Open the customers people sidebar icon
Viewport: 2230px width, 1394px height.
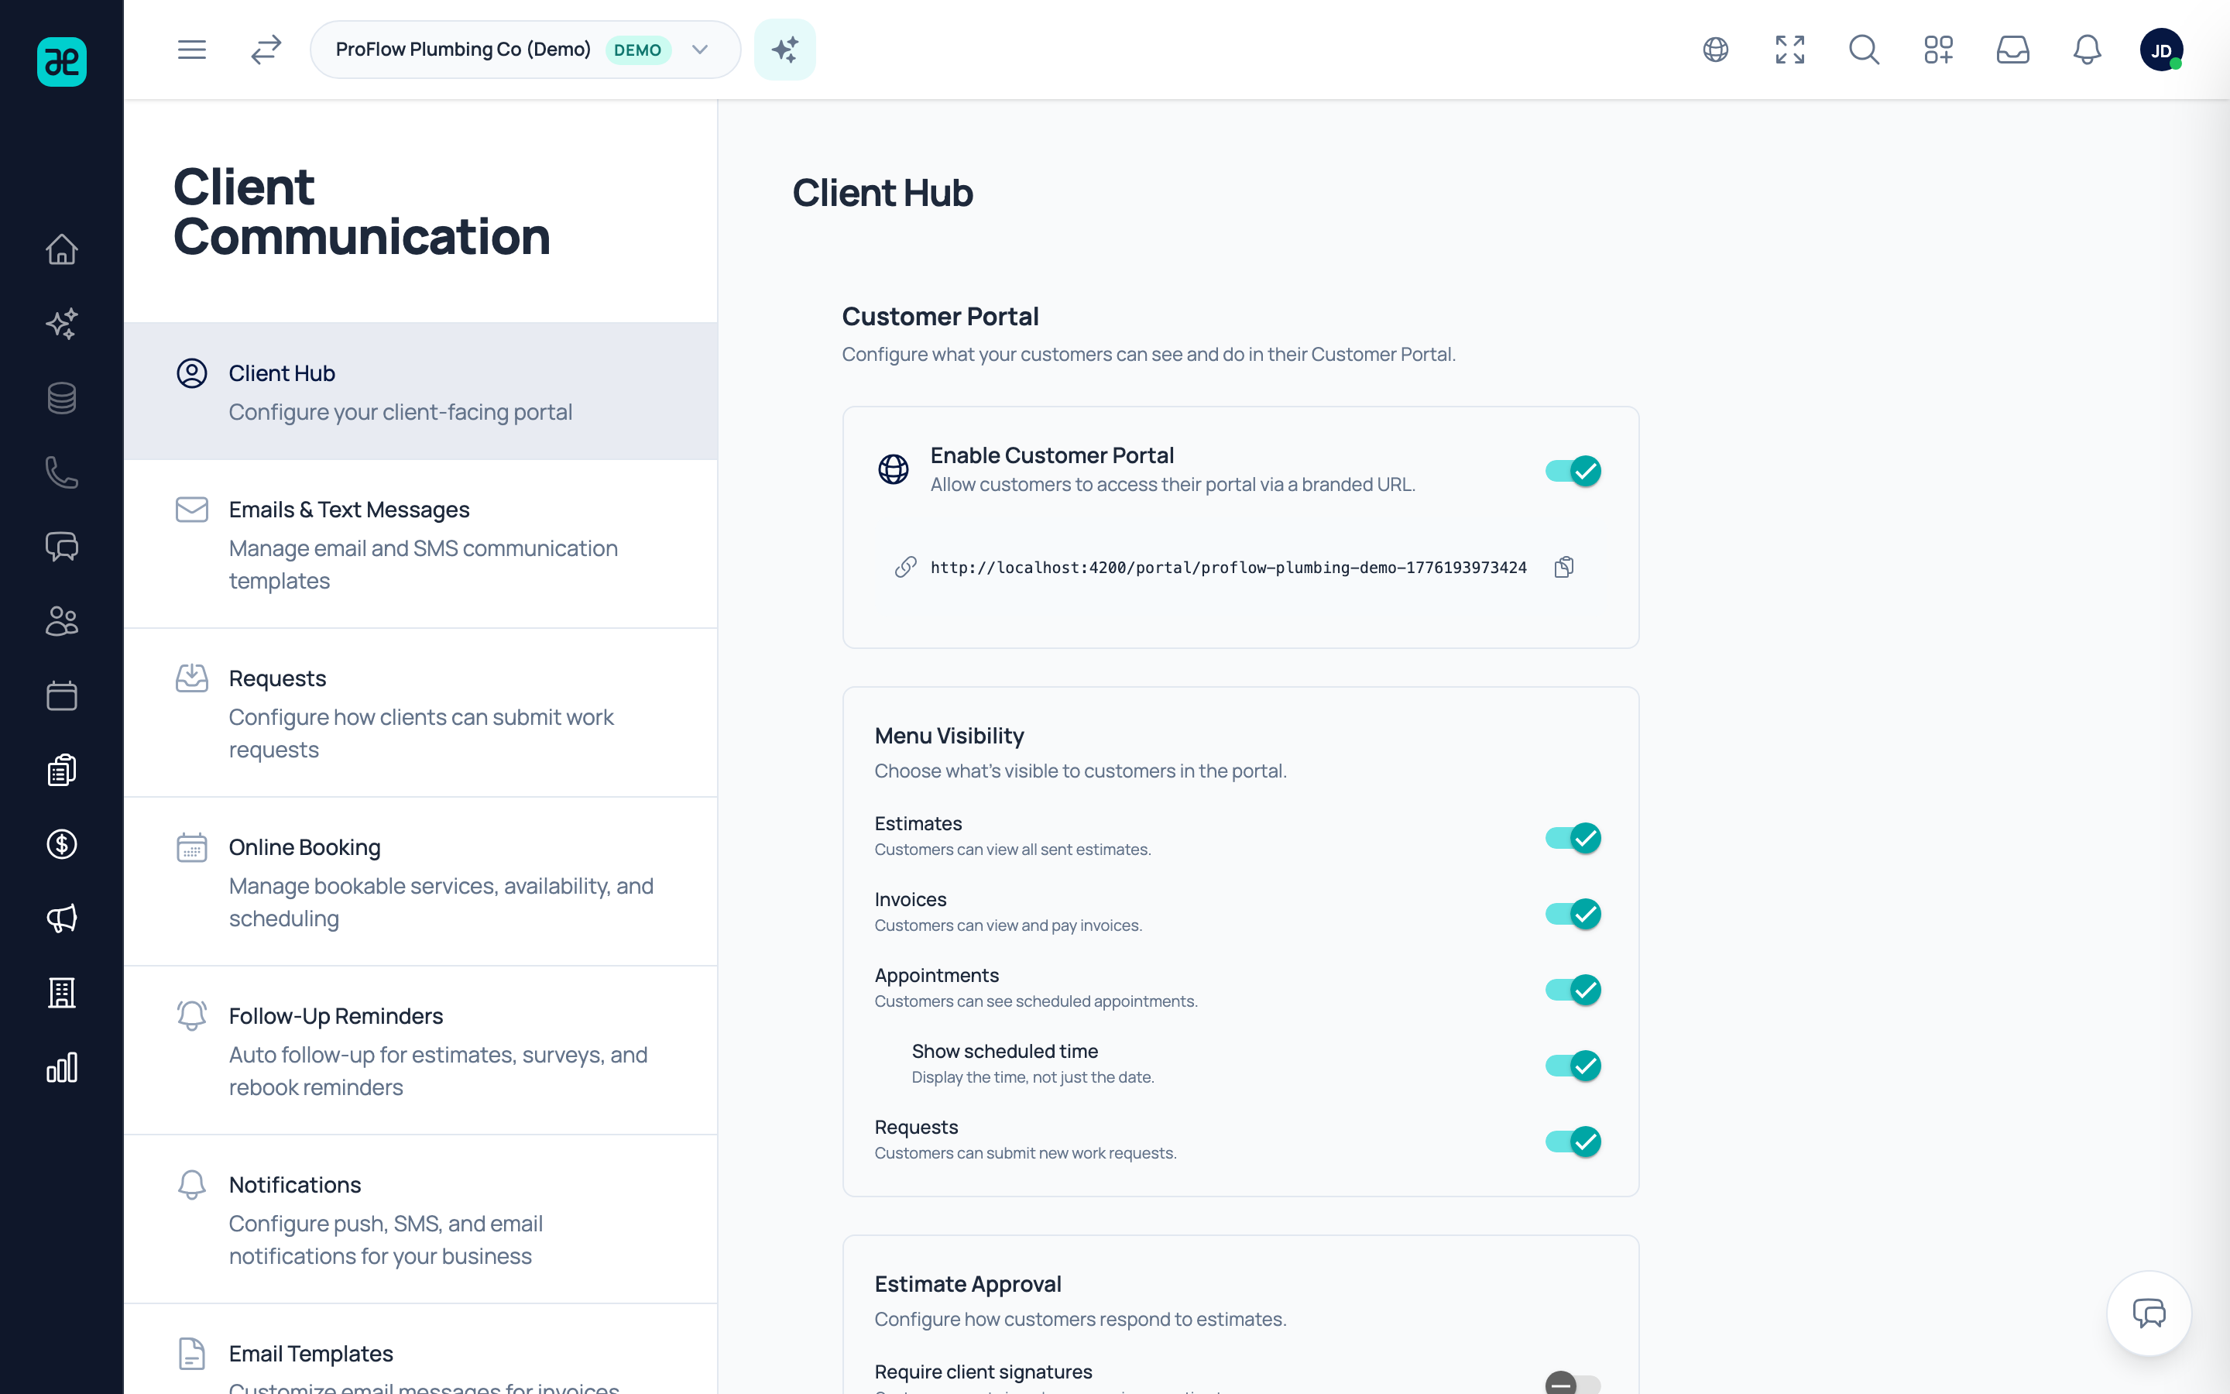pyautogui.click(x=62, y=621)
